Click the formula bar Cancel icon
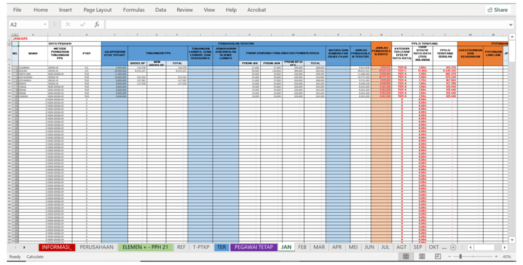 click(x=68, y=24)
